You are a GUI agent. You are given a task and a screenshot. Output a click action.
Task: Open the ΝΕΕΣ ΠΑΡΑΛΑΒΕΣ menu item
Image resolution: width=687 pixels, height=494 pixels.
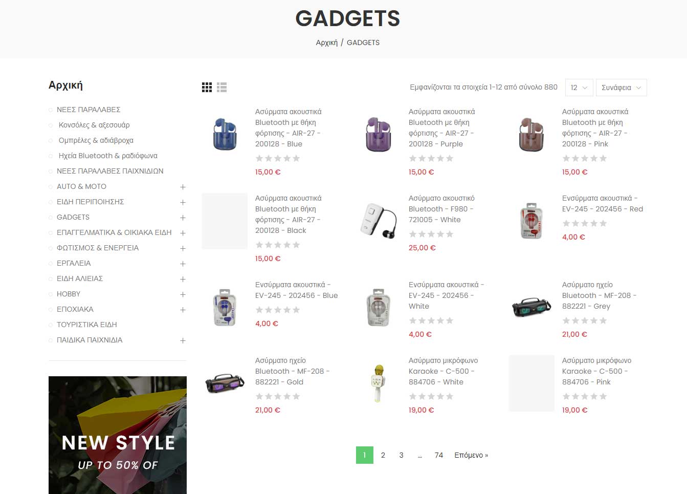(x=88, y=110)
